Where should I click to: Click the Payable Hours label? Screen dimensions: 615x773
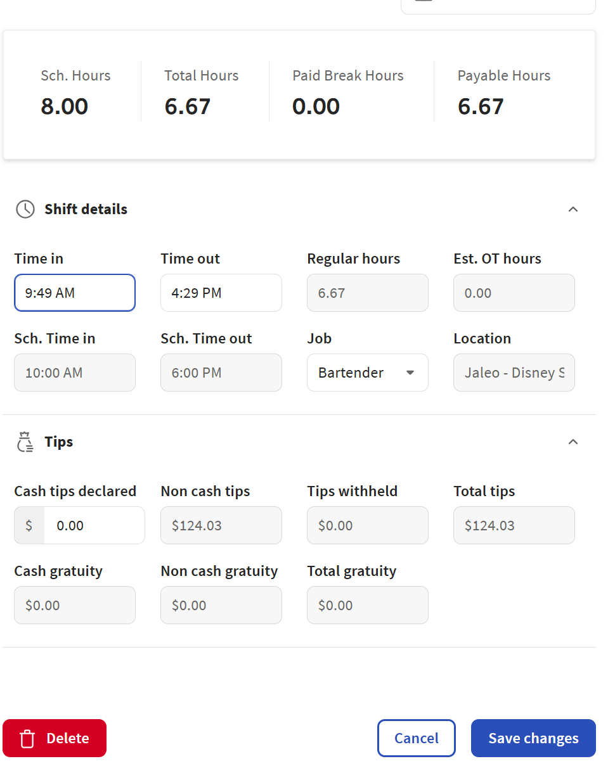pyautogui.click(x=504, y=76)
